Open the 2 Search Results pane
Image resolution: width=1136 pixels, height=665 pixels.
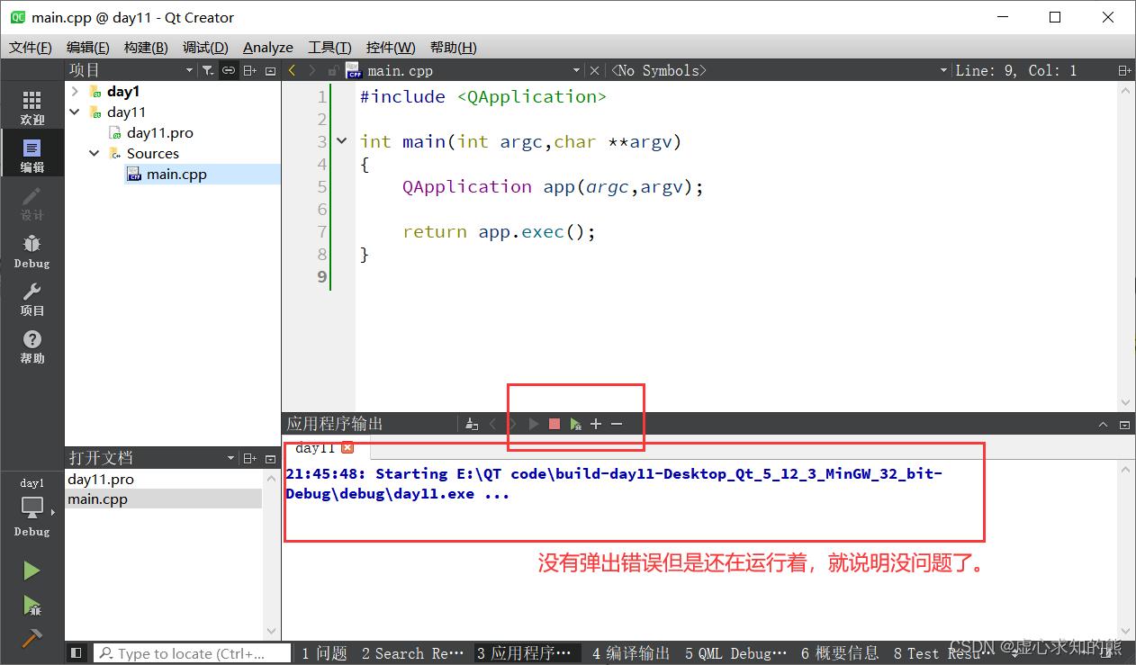413,653
